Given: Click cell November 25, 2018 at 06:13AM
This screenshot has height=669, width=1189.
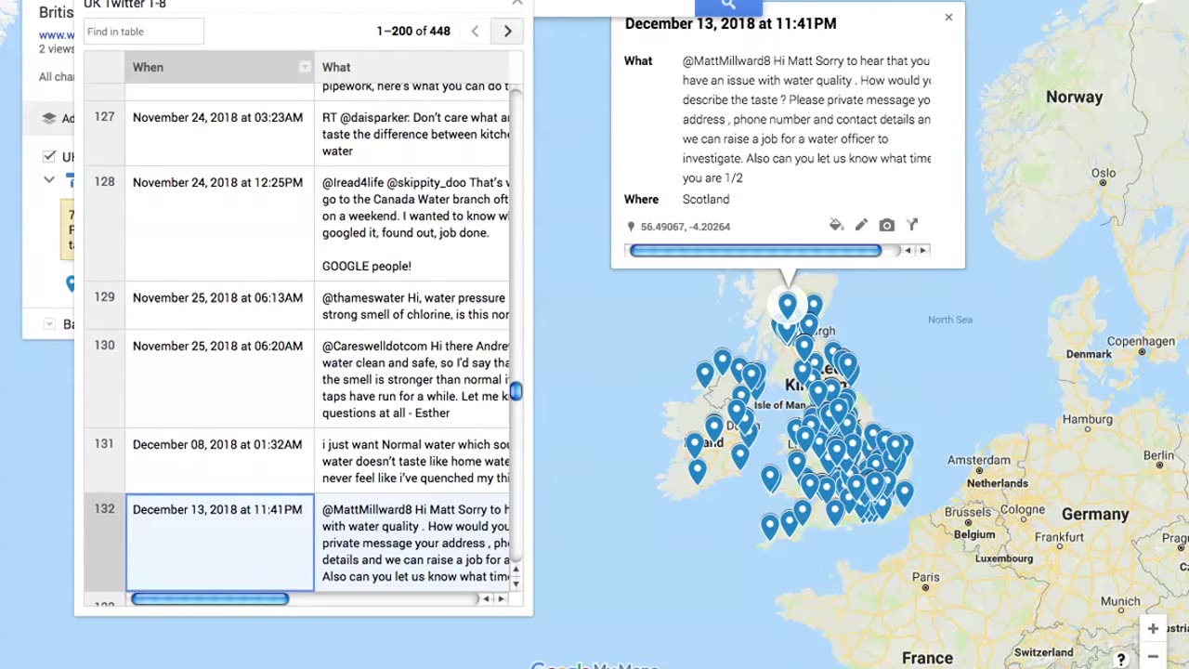Looking at the screenshot, I should (219, 305).
